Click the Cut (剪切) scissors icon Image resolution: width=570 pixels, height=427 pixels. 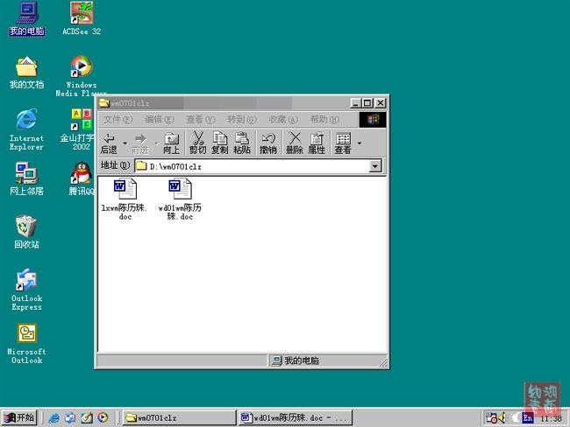[198, 143]
